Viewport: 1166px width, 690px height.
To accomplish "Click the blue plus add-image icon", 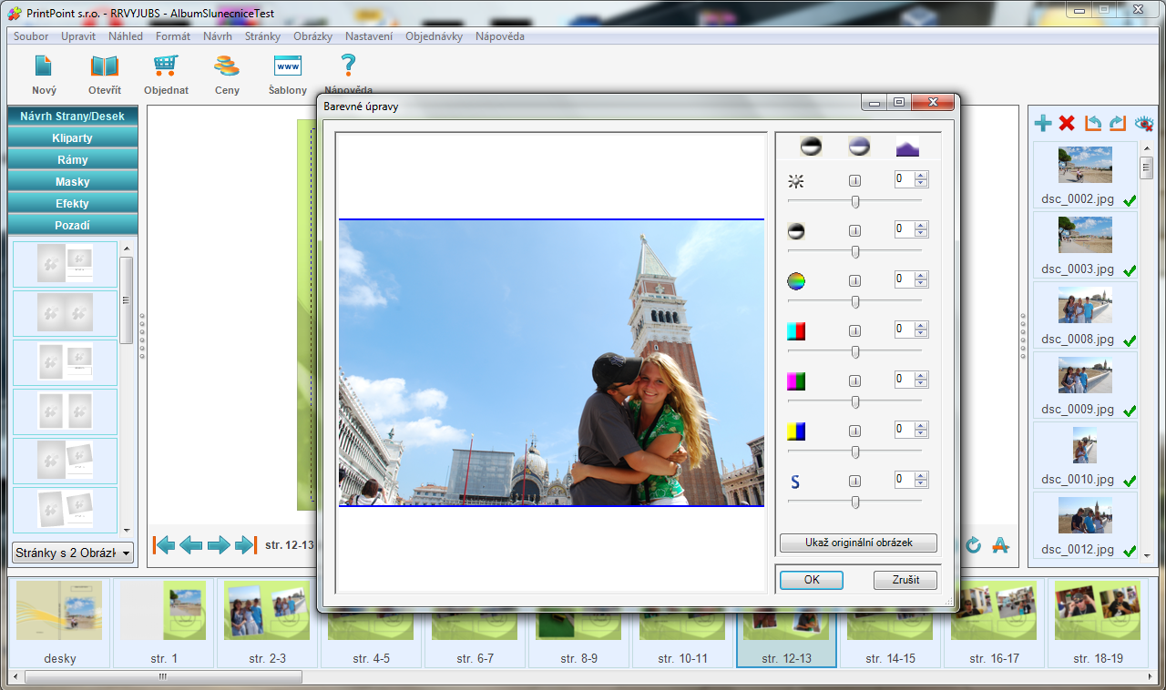I will (x=1043, y=123).
